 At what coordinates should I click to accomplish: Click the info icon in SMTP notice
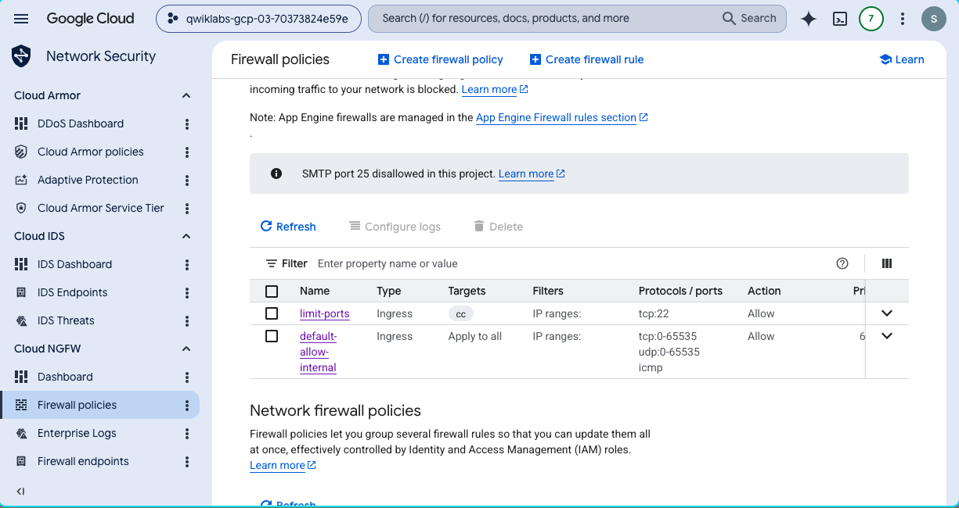276,174
